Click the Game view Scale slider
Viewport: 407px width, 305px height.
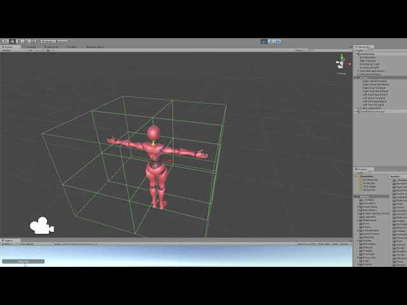point(78,244)
